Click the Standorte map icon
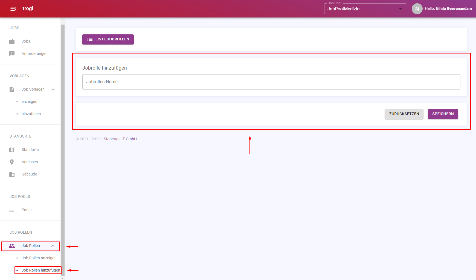 pyautogui.click(x=12, y=150)
